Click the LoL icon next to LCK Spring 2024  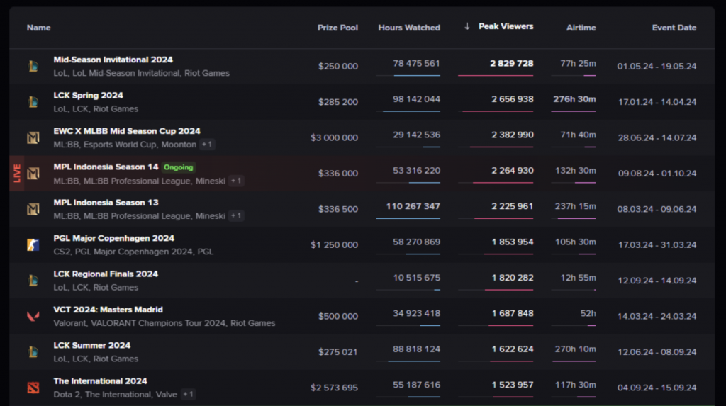(33, 102)
